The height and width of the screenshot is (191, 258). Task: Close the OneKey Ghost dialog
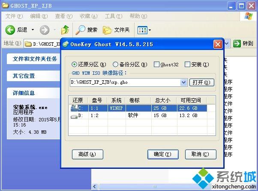coord(218,44)
